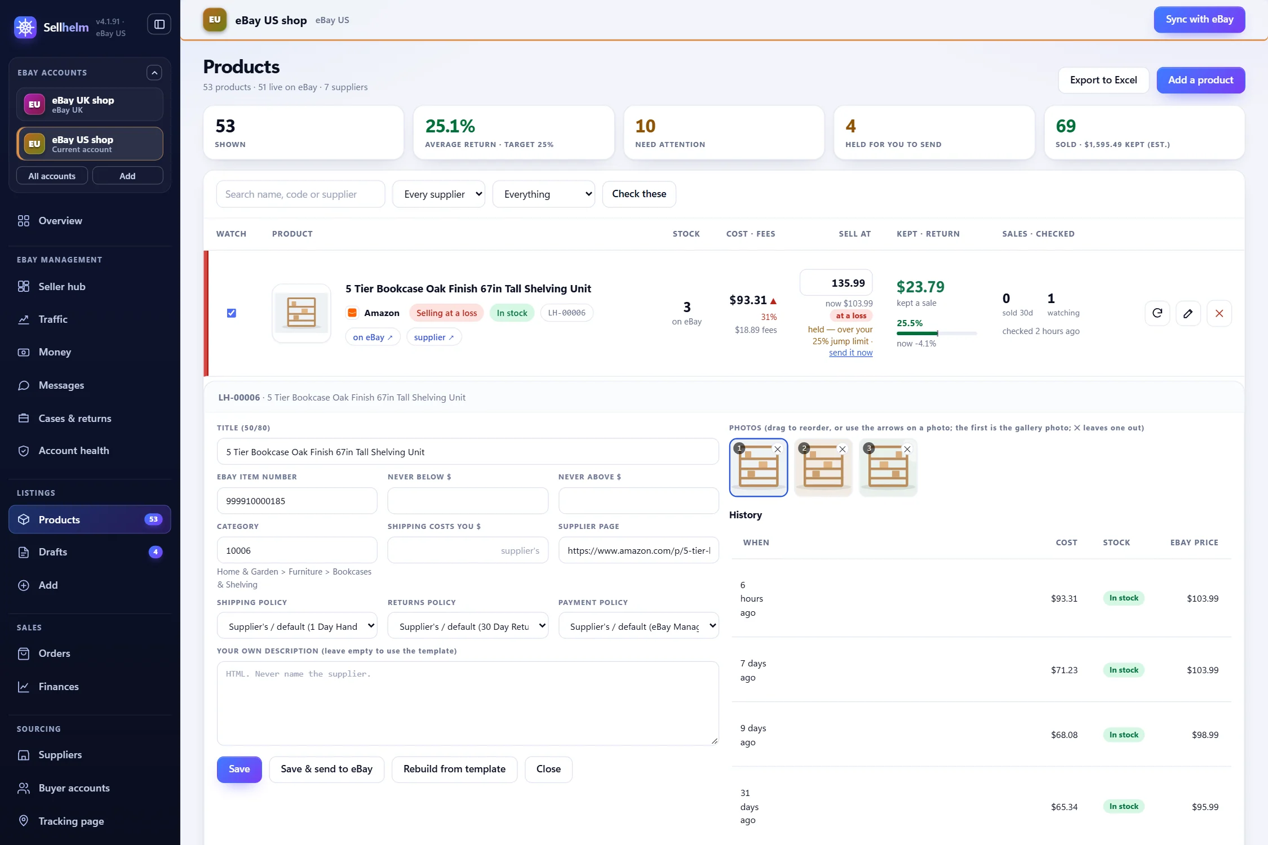The height and width of the screenshot is (845, 1268).
Task: Click the return percentage progress bar
Action: coord(937,333)
